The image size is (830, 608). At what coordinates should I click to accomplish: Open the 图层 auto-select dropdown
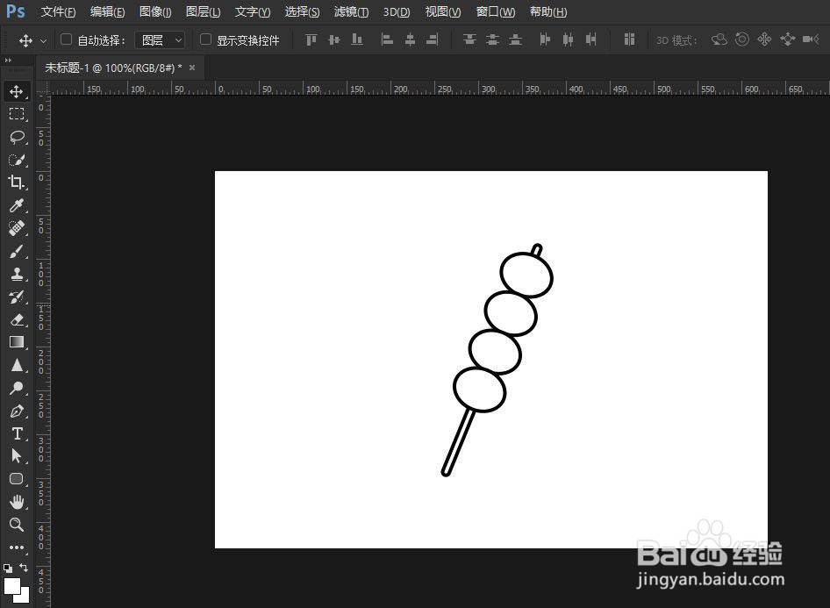160,40
